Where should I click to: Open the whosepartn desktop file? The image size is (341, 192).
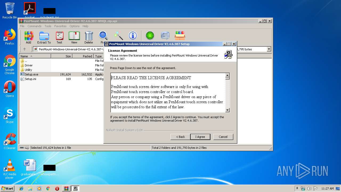tap(50, 170)
